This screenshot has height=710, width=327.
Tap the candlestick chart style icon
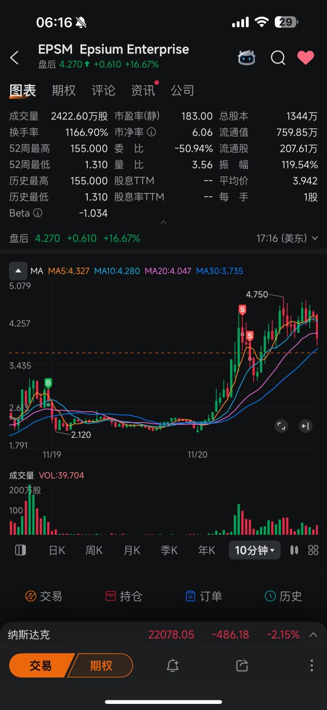click(294, 550)
